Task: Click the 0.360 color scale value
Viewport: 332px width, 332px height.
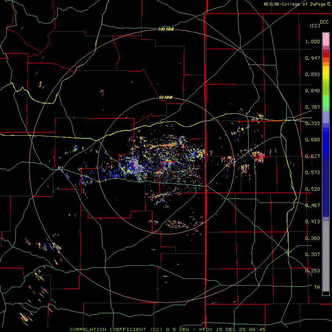Action: pos(312,238)
